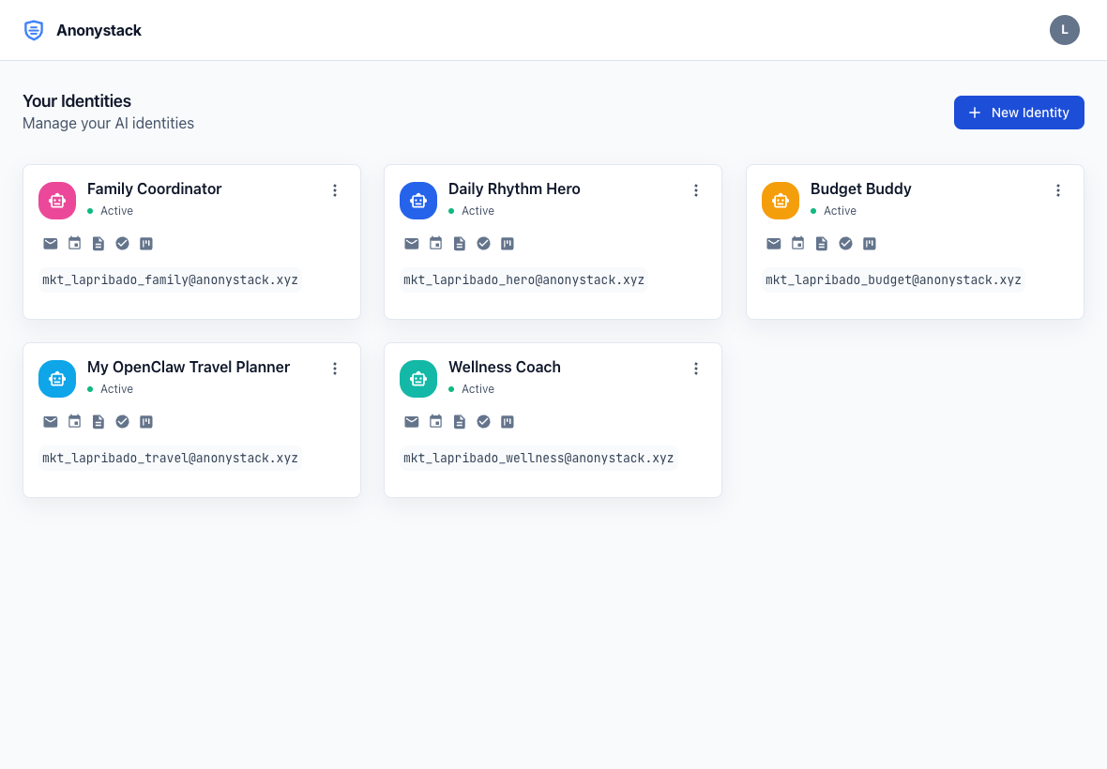Click the mail icon on Budget Buddy card
Image resolution: width=1107 pixels, height=769 pixels.
tap(774, 244)
